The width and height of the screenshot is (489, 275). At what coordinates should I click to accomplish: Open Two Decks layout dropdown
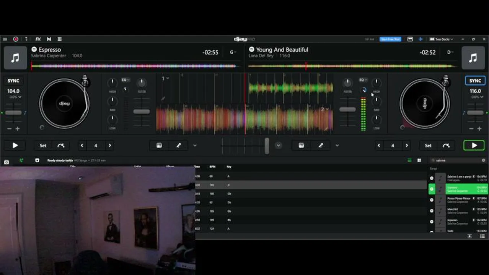coord(442,39)
